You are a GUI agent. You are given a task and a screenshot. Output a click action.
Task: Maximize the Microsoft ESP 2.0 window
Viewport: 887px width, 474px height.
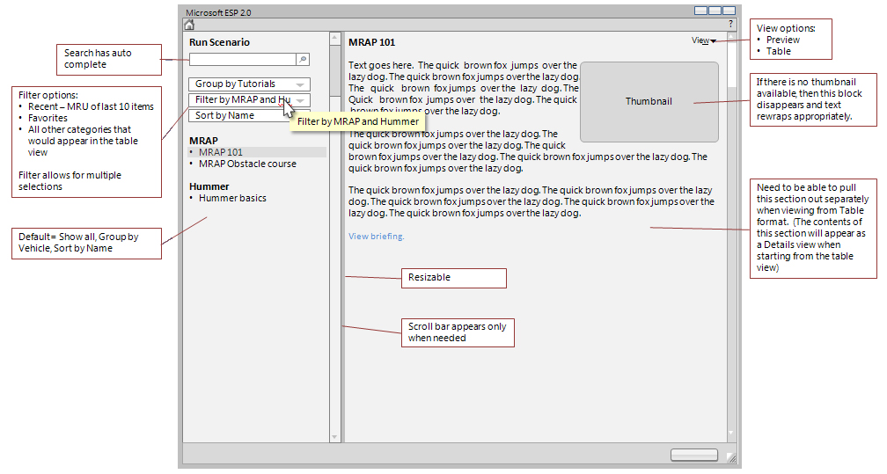coord(715,11)
